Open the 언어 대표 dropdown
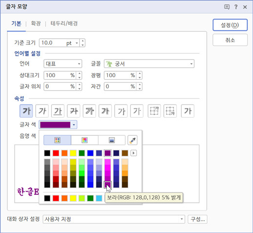This screenshot has height=233, width=253. click(63, 64)
